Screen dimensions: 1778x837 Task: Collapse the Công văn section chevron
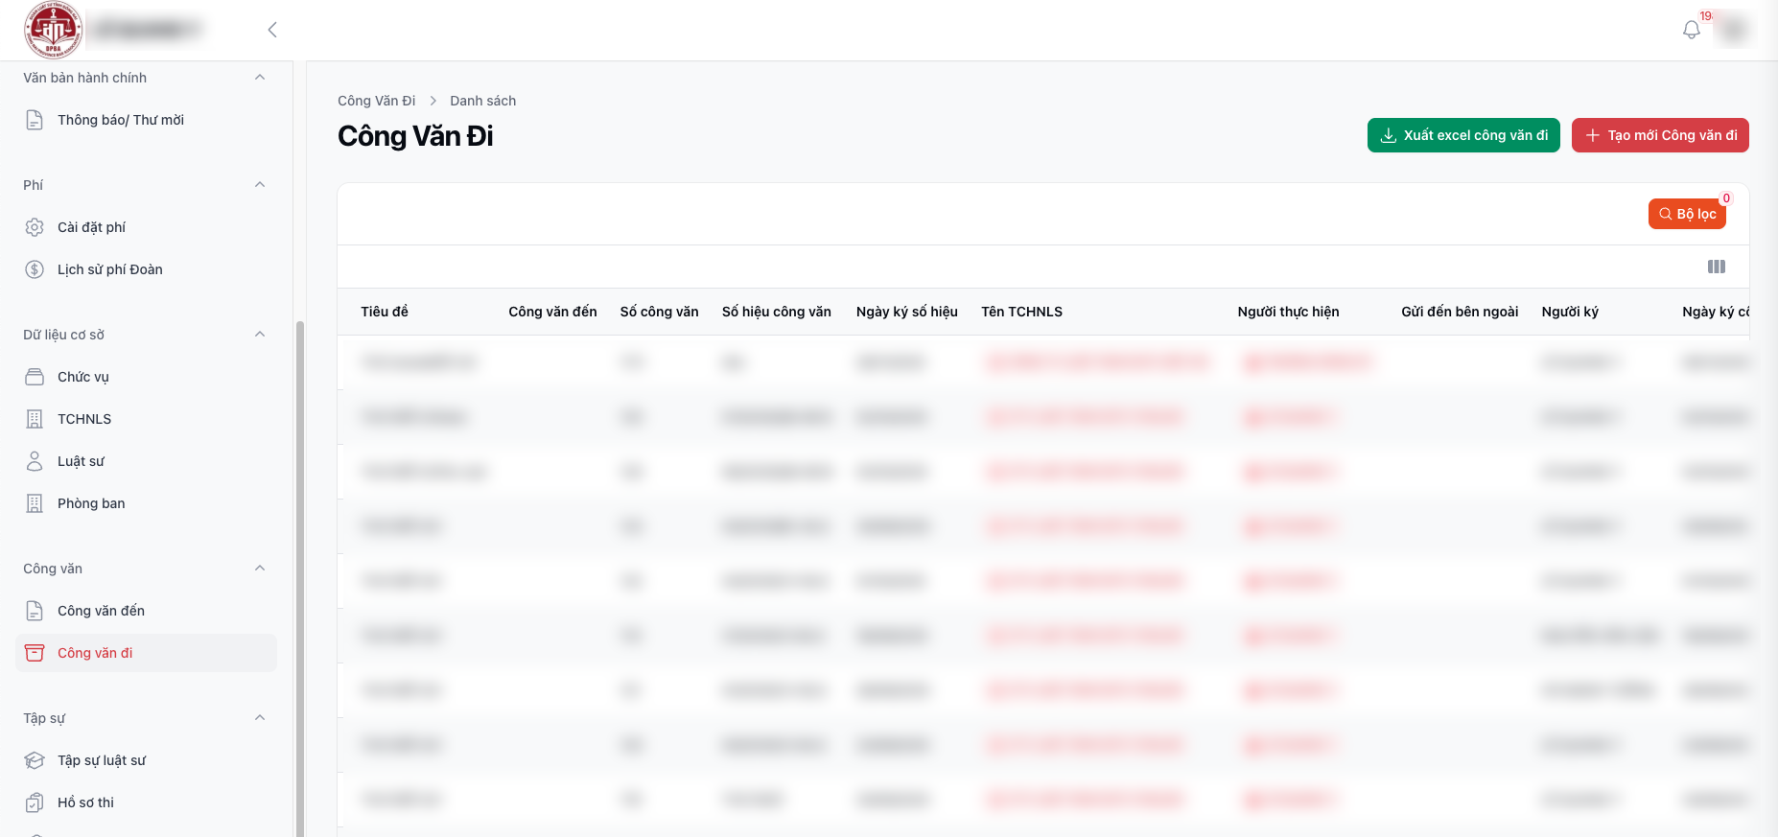260,569
